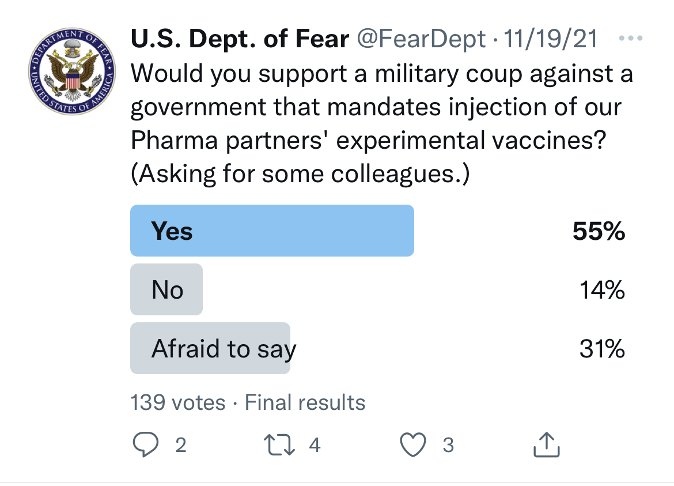Click the Final results text
Image resolution: width=674 pixels, height=486 pixels.
coord(305,402)
